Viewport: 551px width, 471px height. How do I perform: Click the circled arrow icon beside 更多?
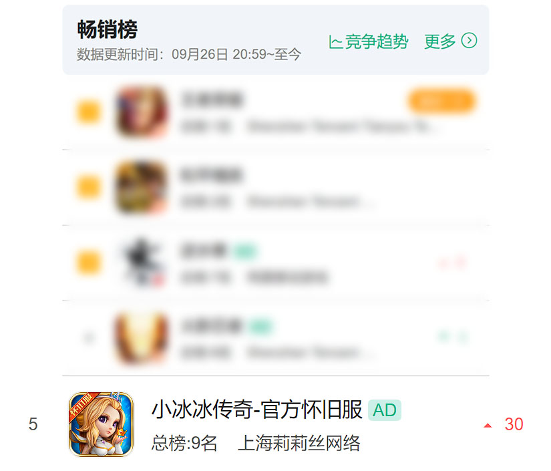(469, 41)
